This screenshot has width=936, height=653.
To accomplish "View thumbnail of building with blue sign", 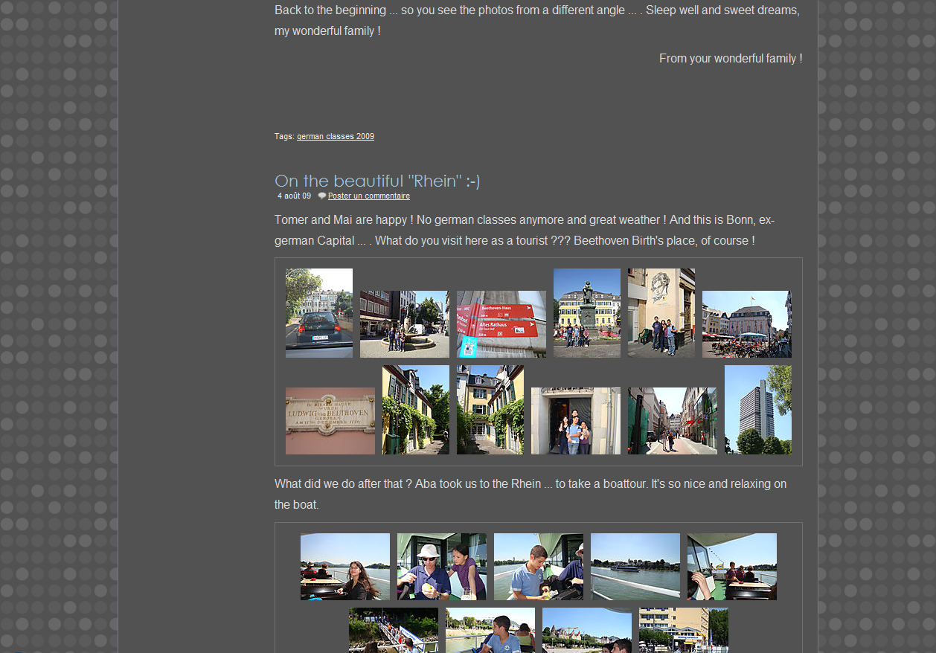I will [x=683, y=630].
